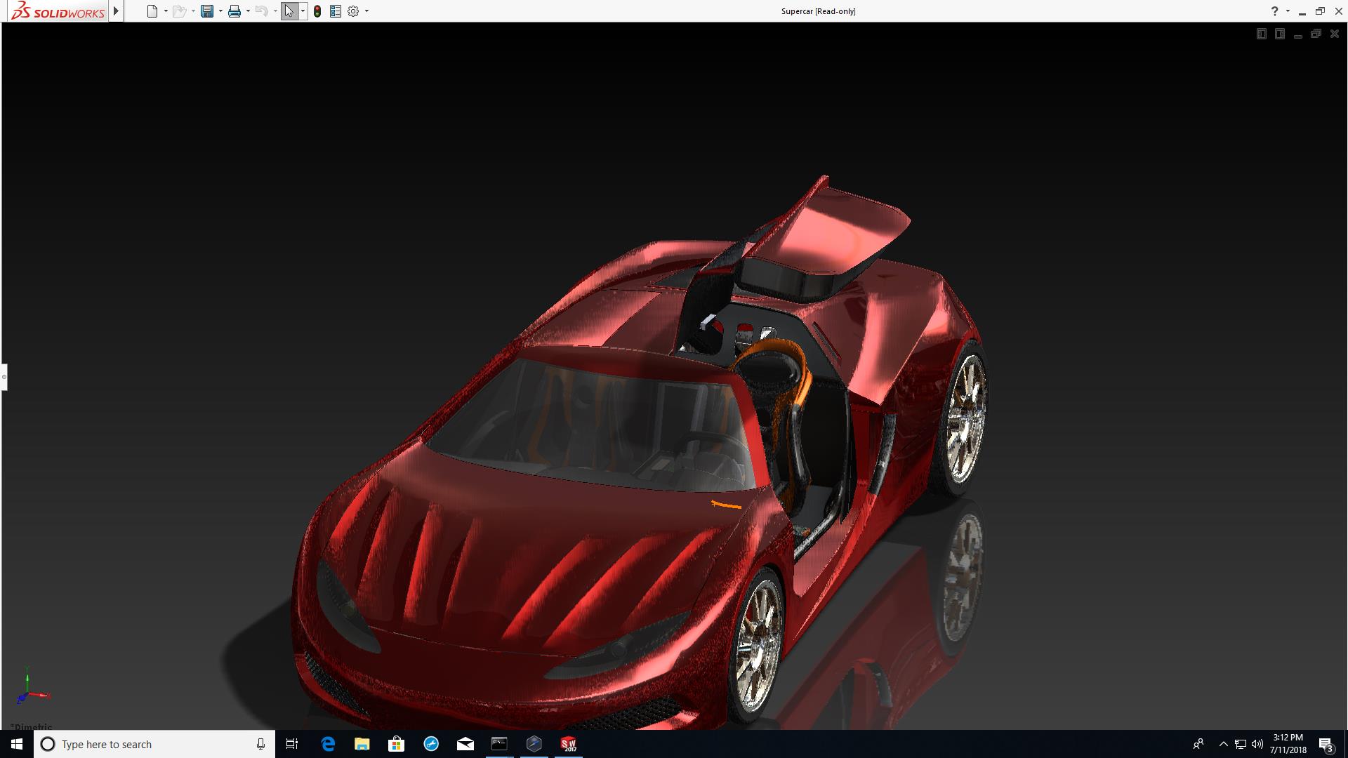Expand the hidden feature tree panel handle

pyautogui.click(x=4, y=377)
